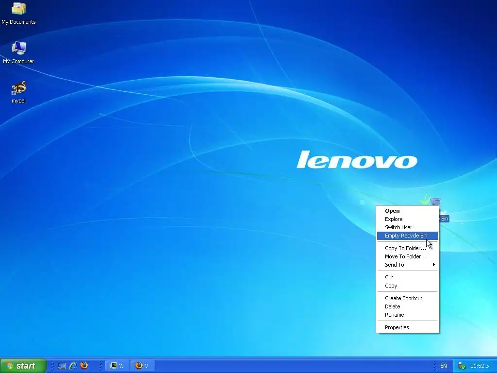Open the safely remove hardware tray icon

click(462, 366)
